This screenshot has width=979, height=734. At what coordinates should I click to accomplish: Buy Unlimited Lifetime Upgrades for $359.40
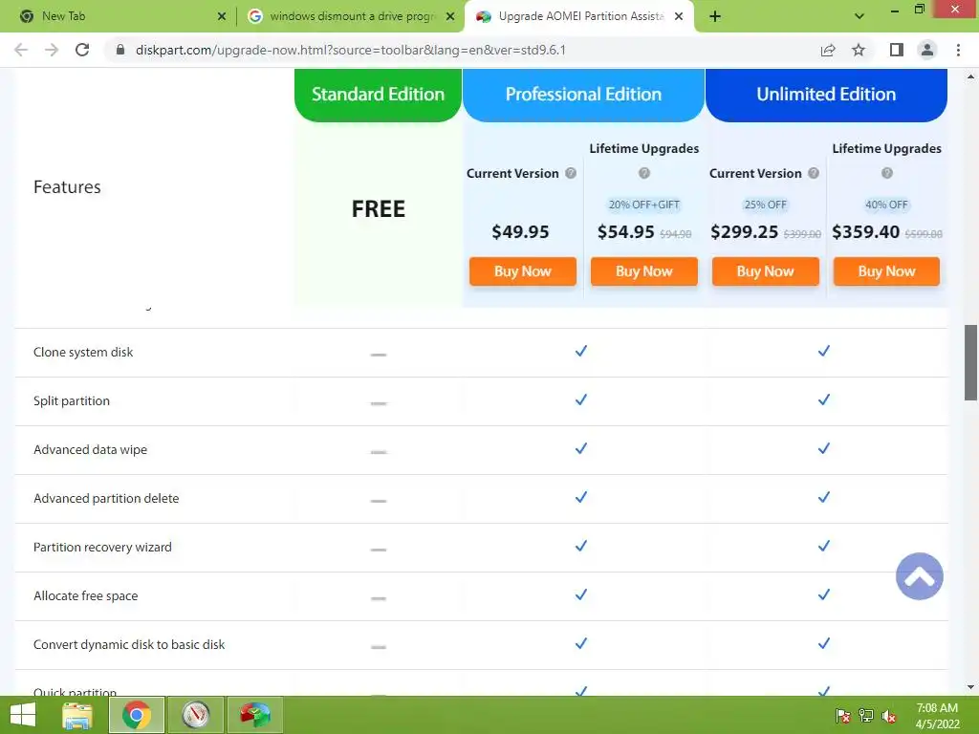pos(886,271)
